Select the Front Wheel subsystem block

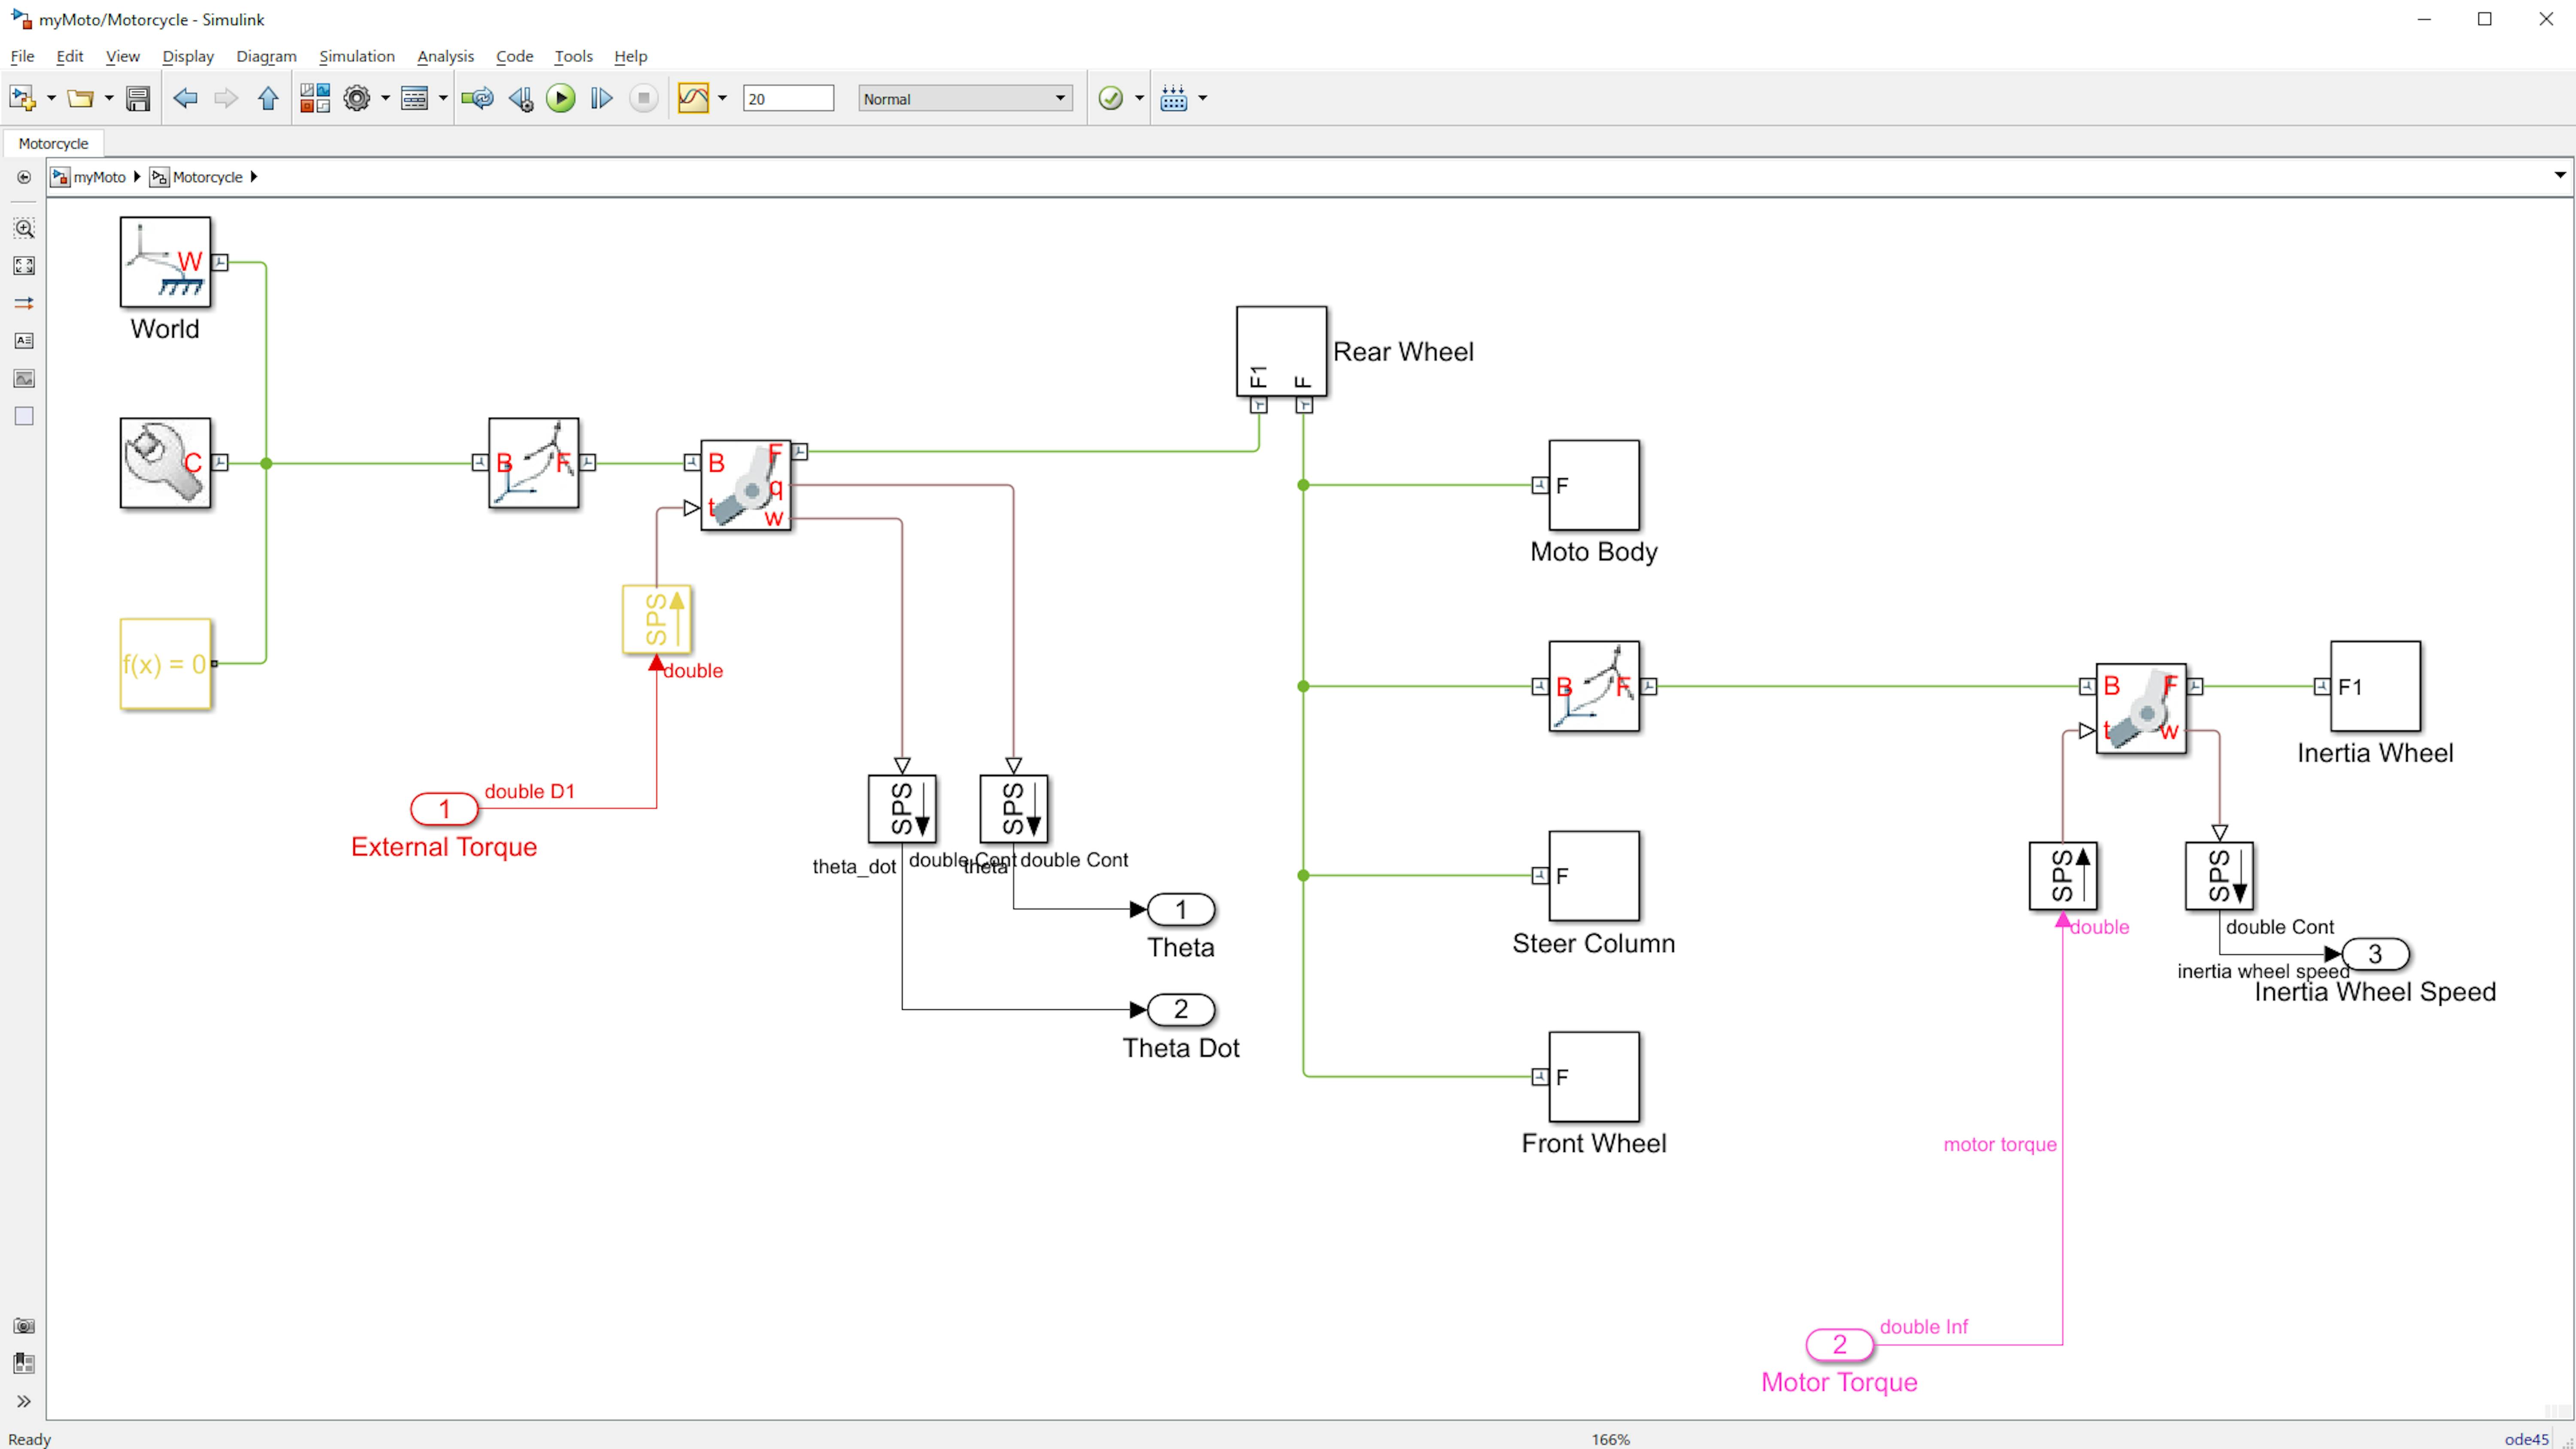tap(1594, 1077)
